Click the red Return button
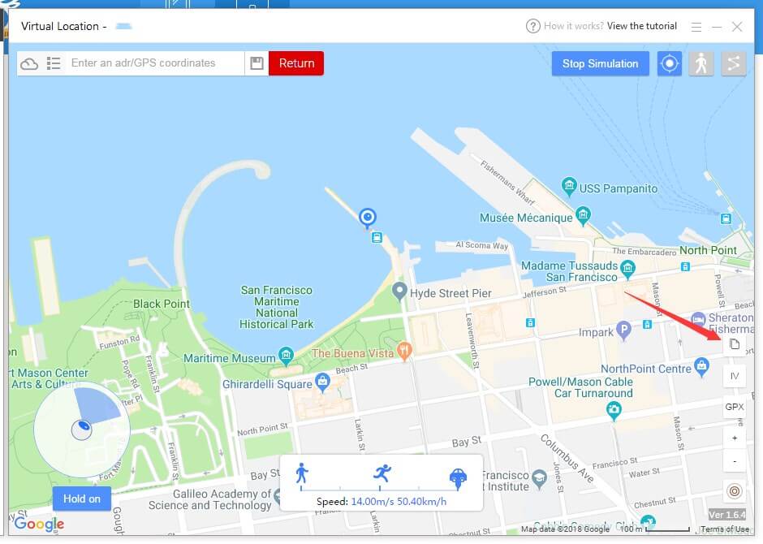 [x=296, y=63]
